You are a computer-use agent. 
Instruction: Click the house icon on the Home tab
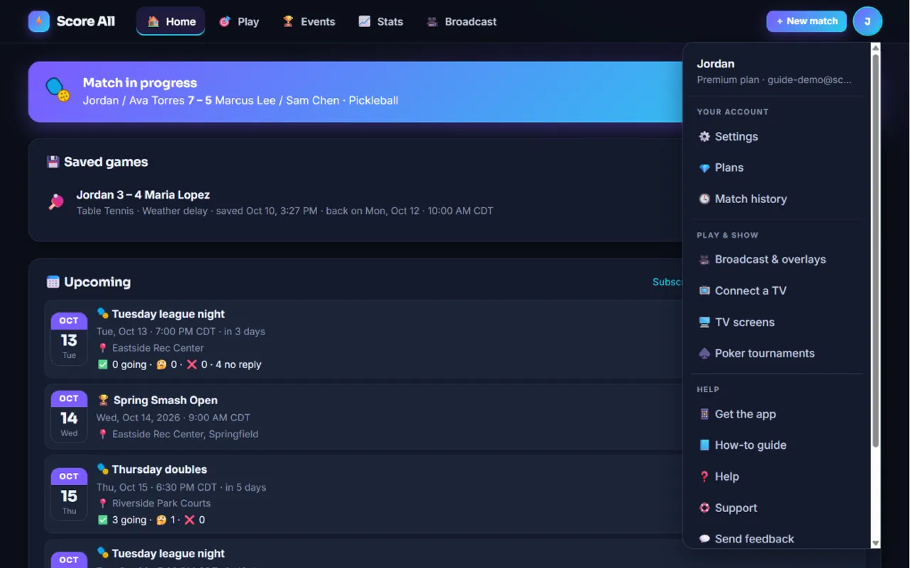click(x=153, y=21)
